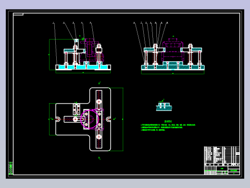This screenshot has width=250, height=188.
Task: Click the small detail section view
Action: 164,106
